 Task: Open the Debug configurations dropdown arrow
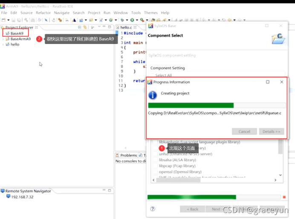click(x=127, y=20)
